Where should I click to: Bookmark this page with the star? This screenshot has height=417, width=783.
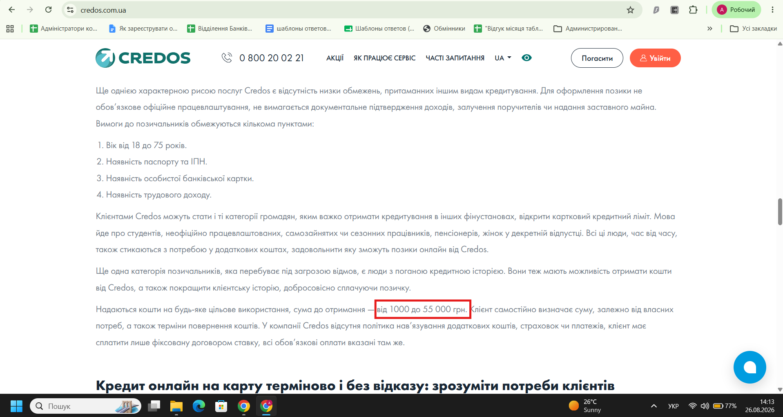(x=630, y=10)
